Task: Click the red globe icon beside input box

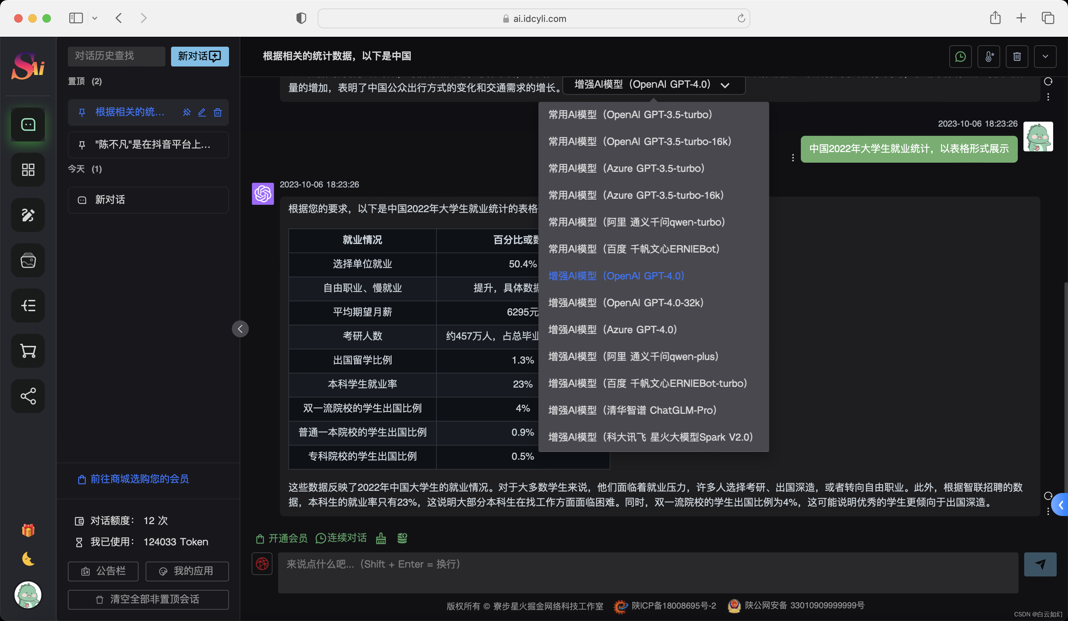Action: tap(262, 564)
